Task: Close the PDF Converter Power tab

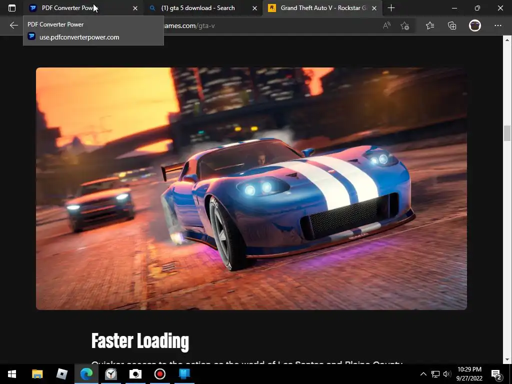Action: (x=135, y=8)
